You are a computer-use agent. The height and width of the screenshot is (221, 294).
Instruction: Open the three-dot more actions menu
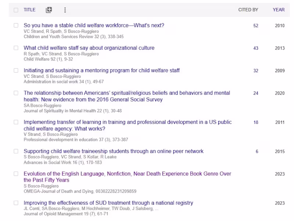pyautogui.click(x=65, y=10)
